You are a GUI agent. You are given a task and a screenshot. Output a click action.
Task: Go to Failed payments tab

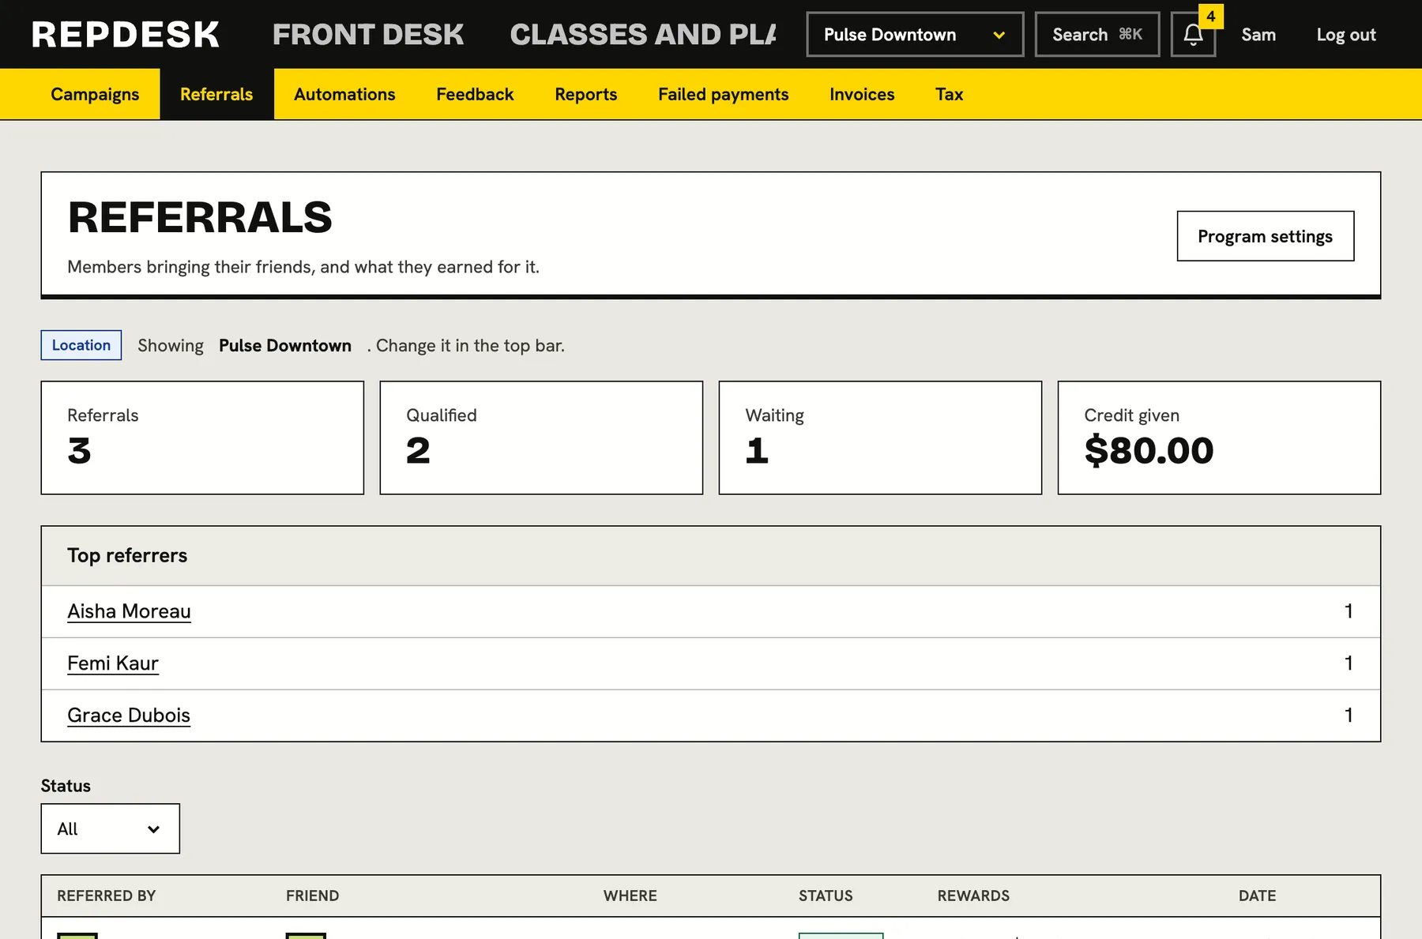724,94
